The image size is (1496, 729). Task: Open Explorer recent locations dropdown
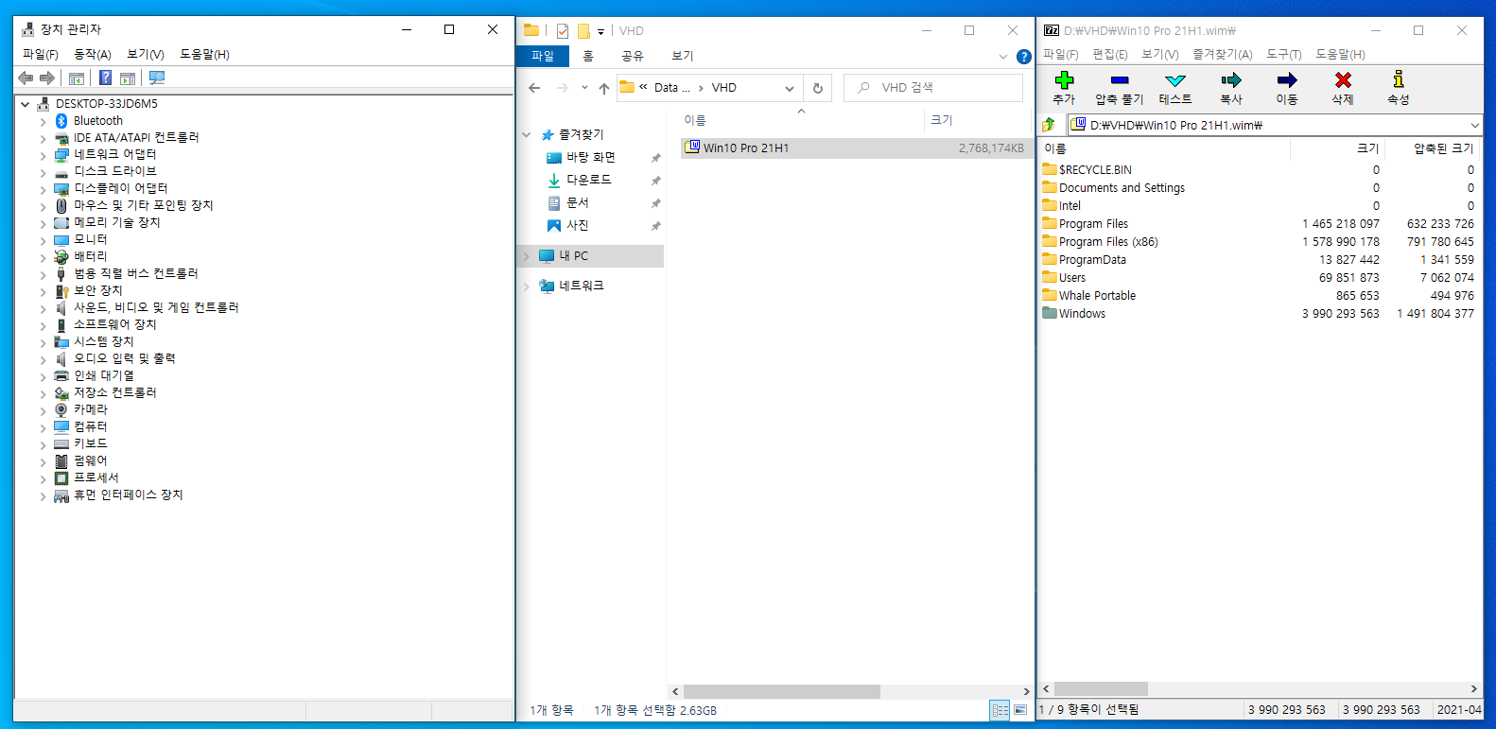(x=584, y=88)
